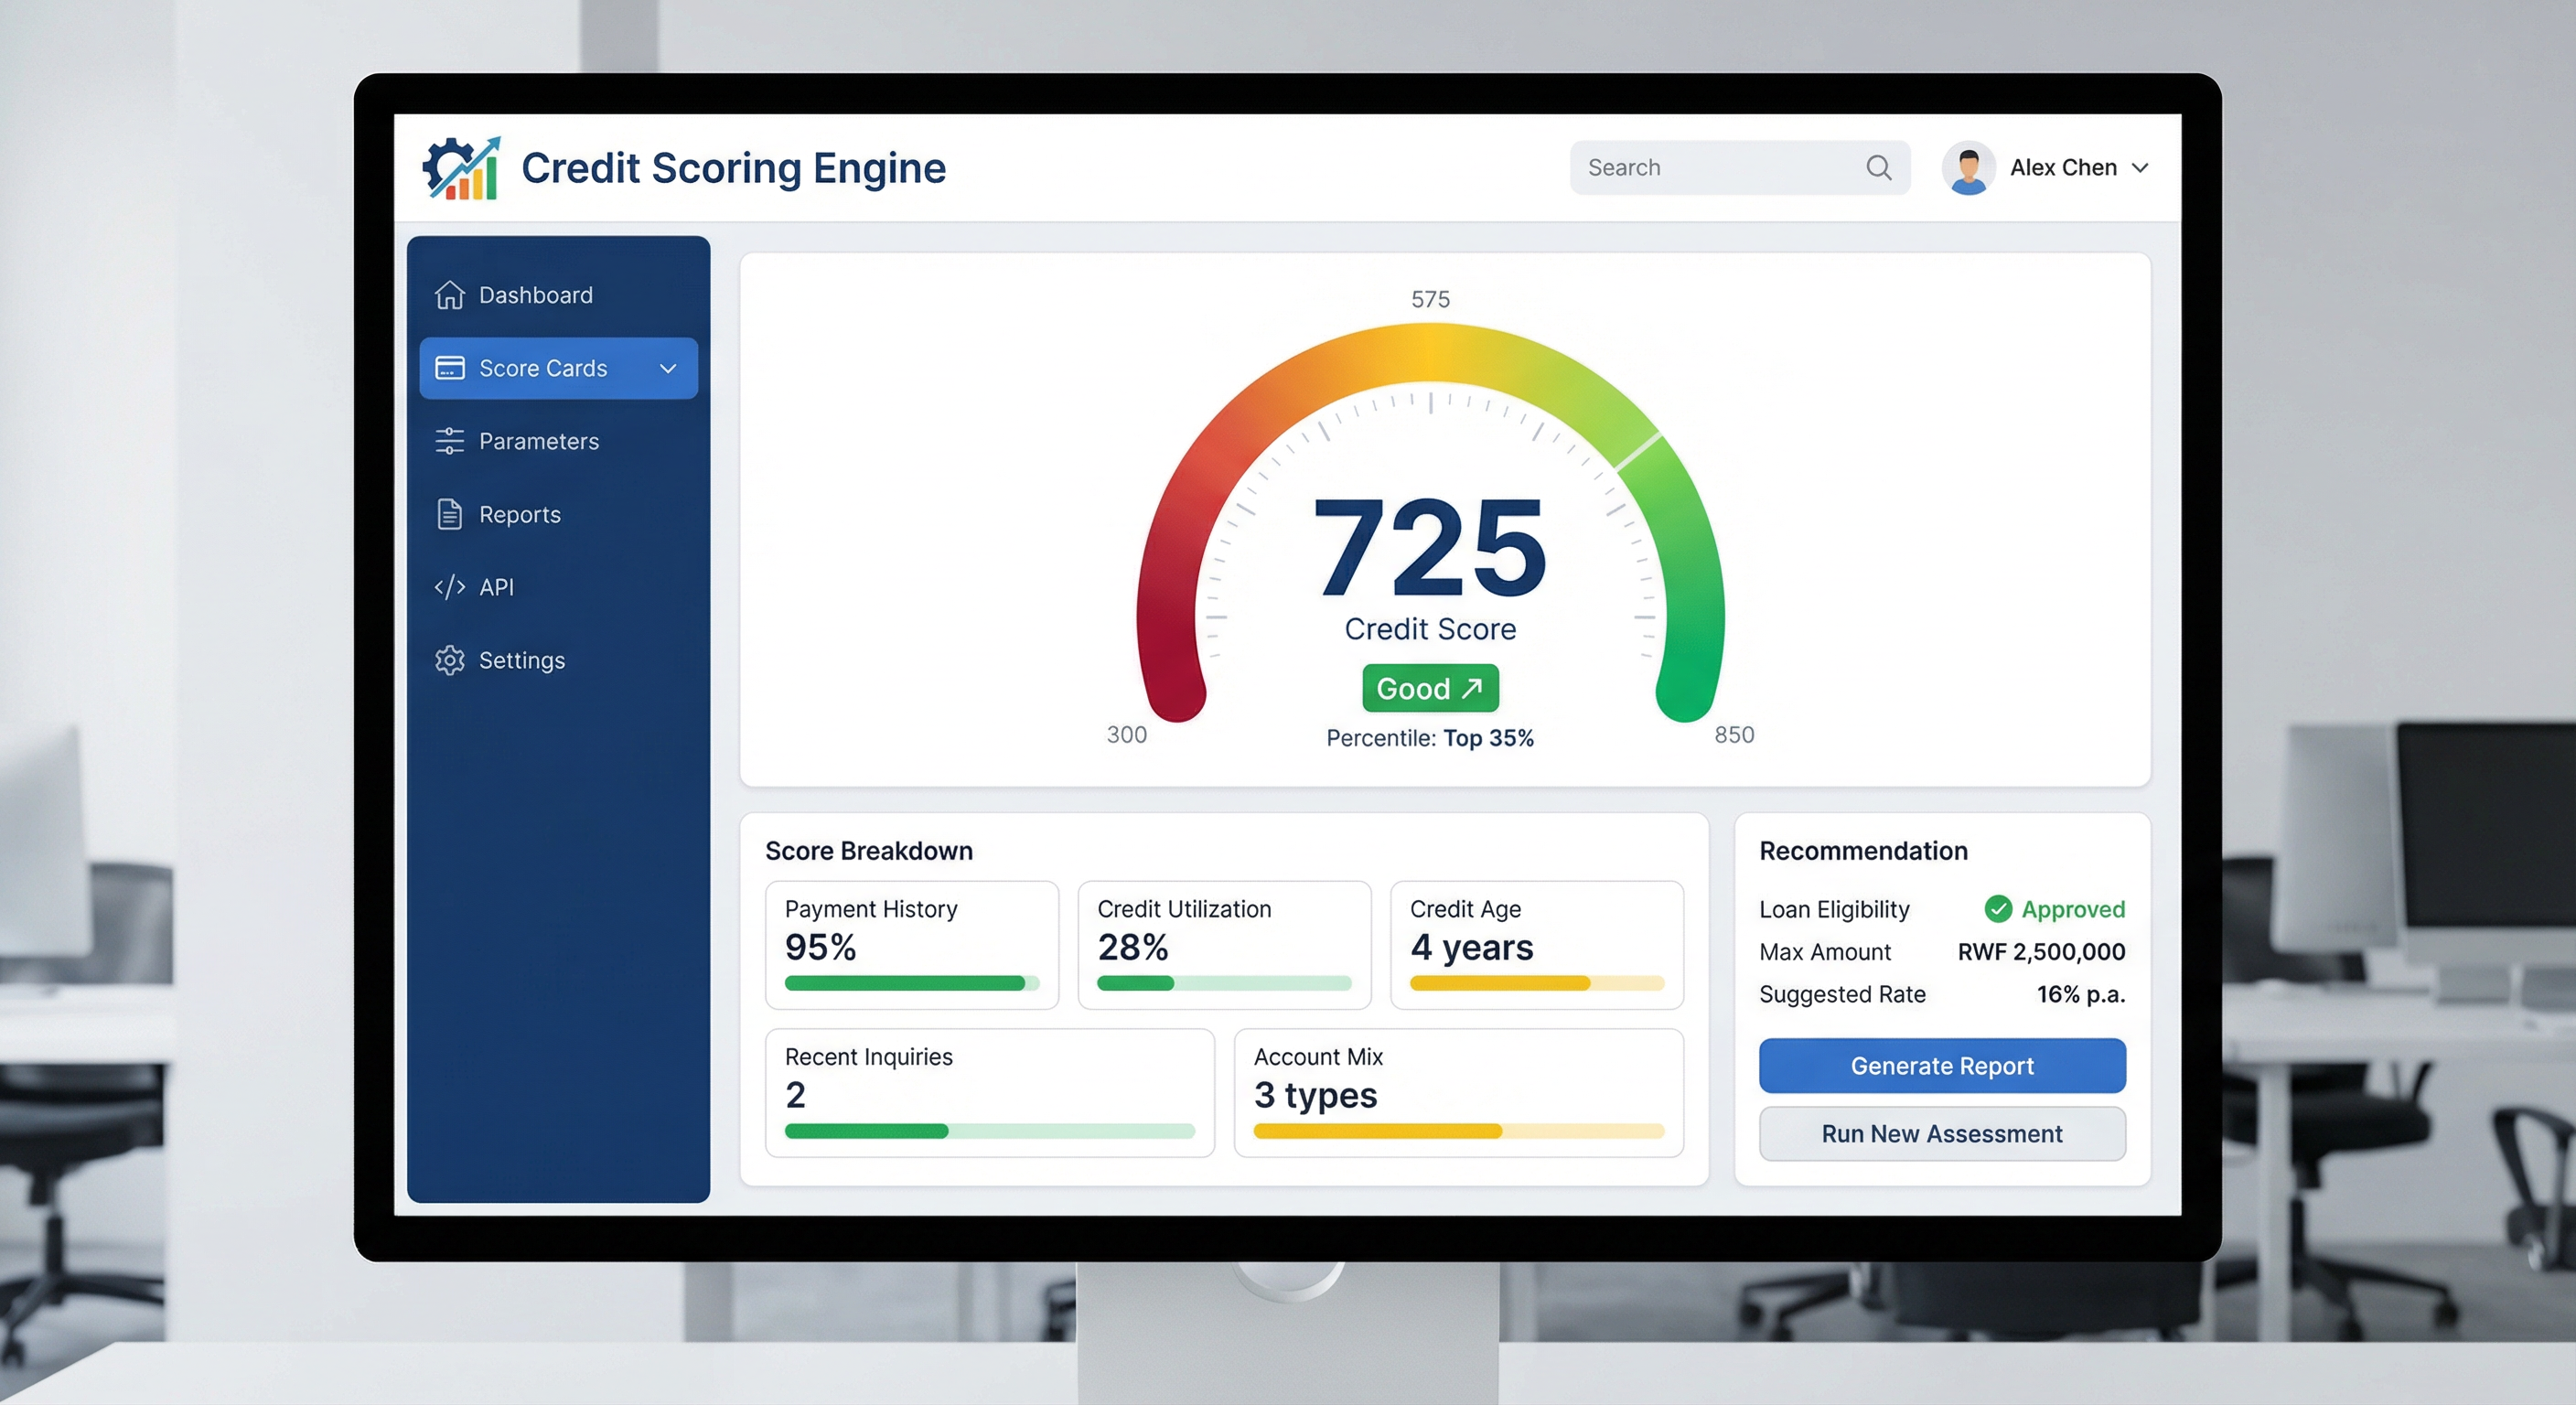The width and height of the screenshot is (2576, 1405).
Task: Click the Settings gear icon
Action: (x=449, y=660)
